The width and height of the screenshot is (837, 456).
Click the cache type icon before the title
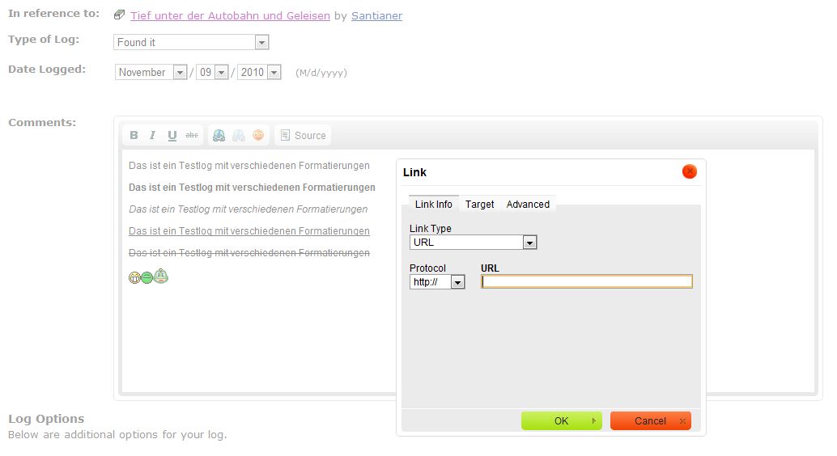[x=120, y=15]
